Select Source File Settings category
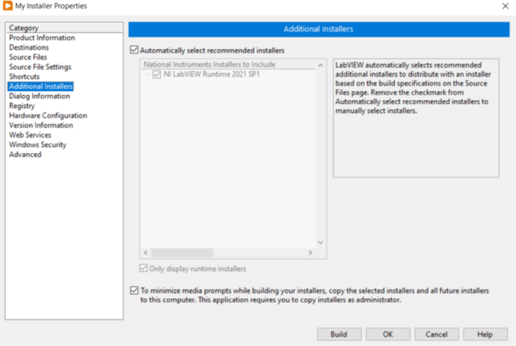This screenshot has width=516, height=346. (40, 67)
